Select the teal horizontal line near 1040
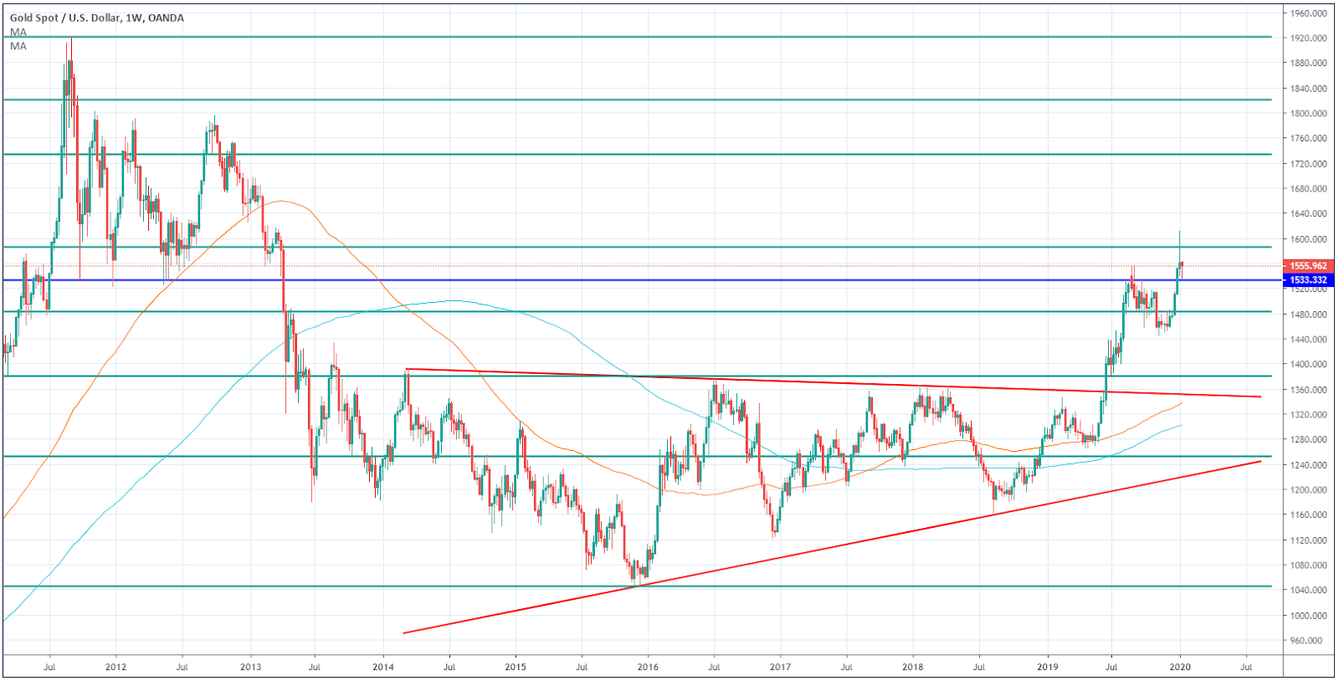The image size is (1339, 681). 636,586
